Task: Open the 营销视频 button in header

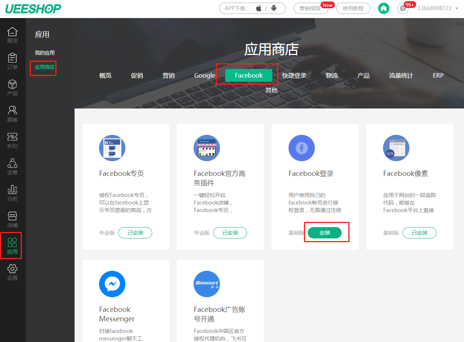Action: (311, 8)
